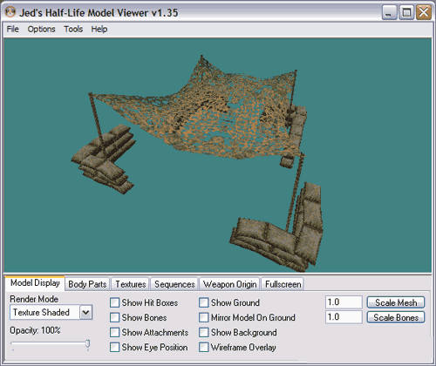Open the Weapon Origin tab

click(229, 284)
